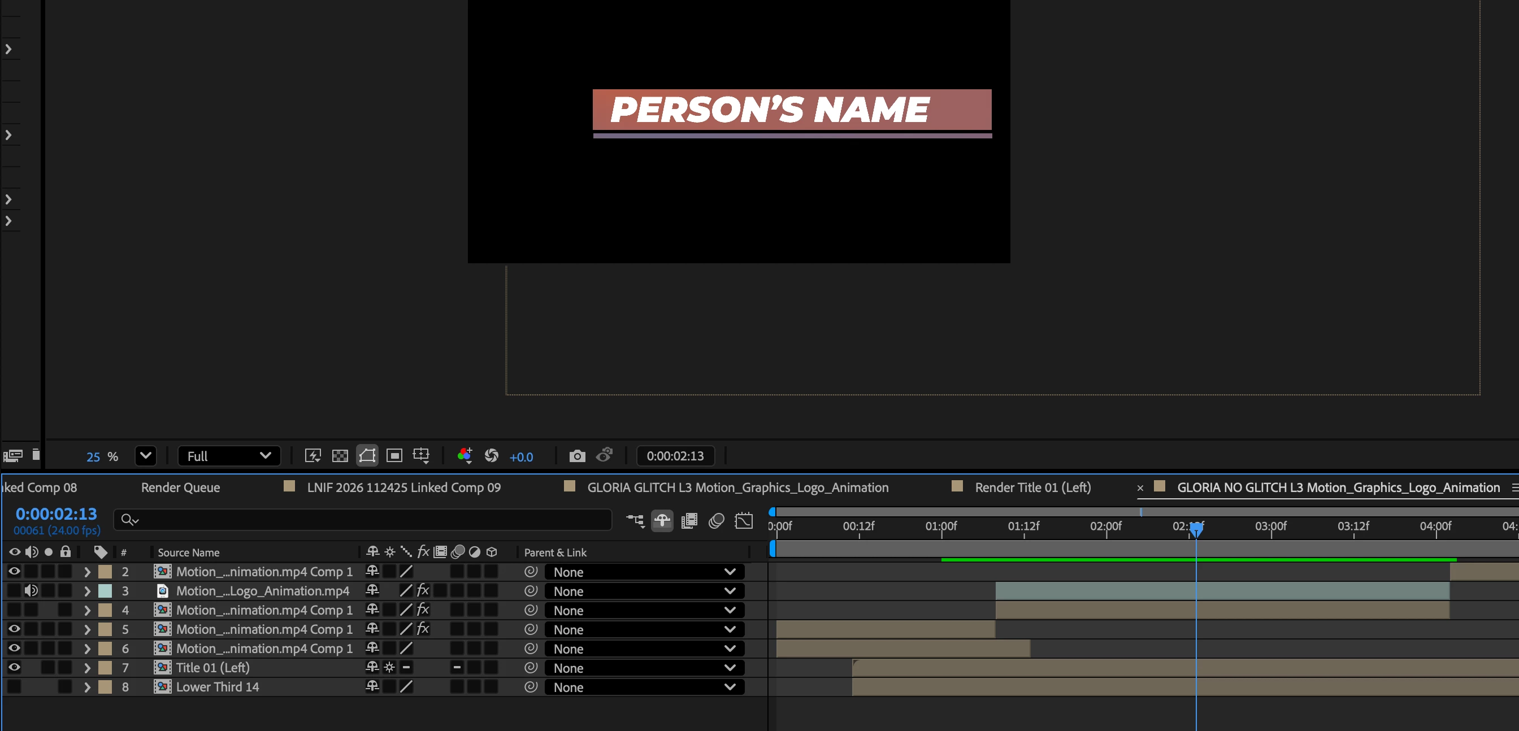The height and width of the screenshot is (731, 1519).
Task: Switch to the Render Queue tab
Action: click(180, 488)
